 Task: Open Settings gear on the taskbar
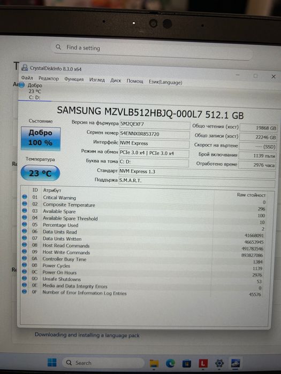tap(219, 363)
